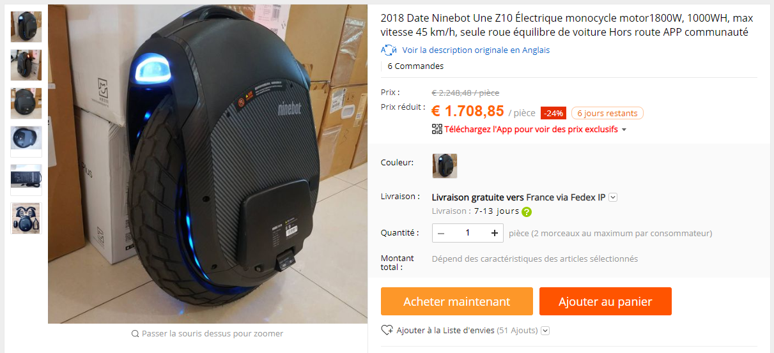Image resolution: width=774 pixels, height=353 pixels.
Task: Open the Fedex IP shipping method dropdown
Action: click(x=613, y=197)
